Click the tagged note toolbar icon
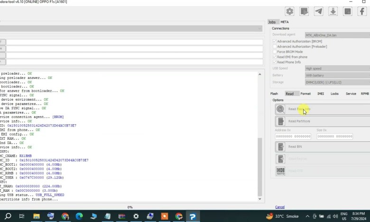 (x=304, y=11)
